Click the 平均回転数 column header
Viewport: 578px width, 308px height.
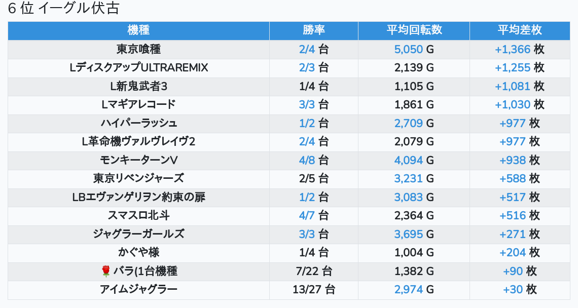pyautogui.click(x=414, y=30)
